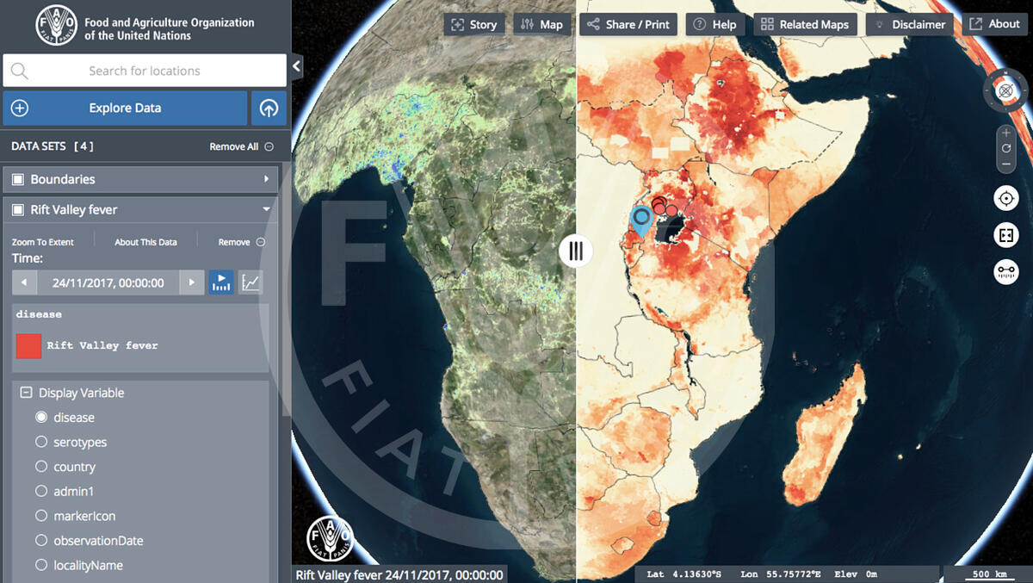Click Zoom To Extent
The height and width of the screenshot is (583, 1033).
(43, 243)
